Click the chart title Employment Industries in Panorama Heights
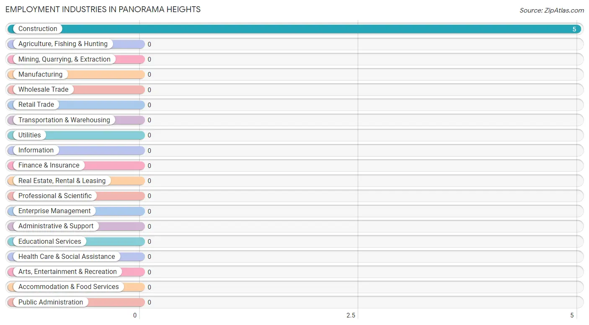 103,9
